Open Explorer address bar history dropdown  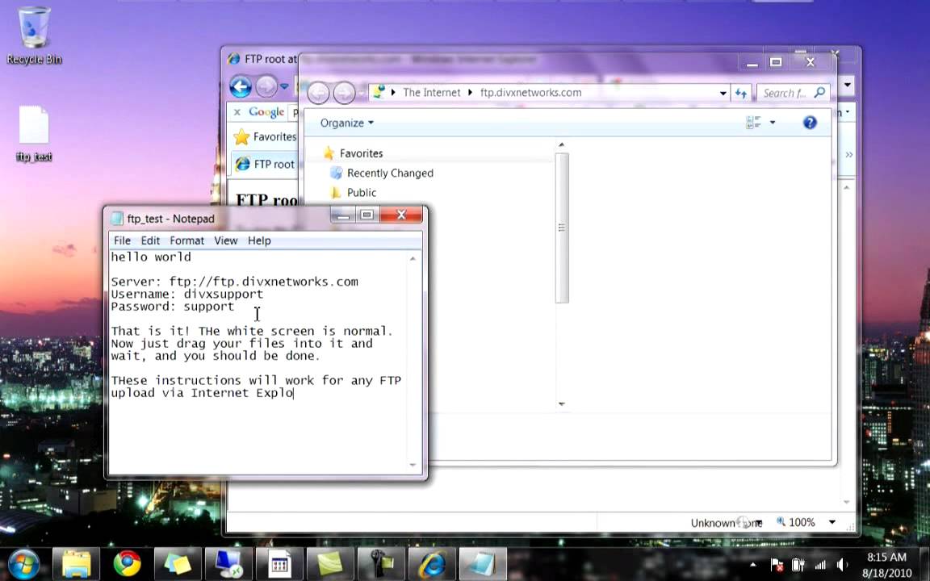723,93
